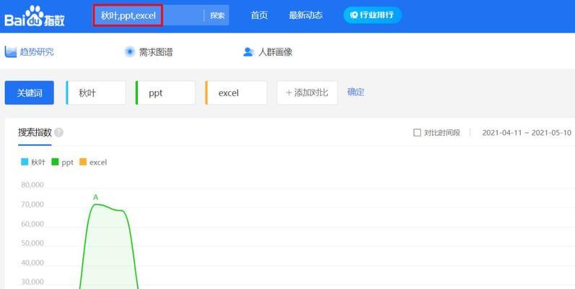The width and height of the screenshot is (575, 289).
Task: Click the 40,000 axis label
Action: (33, 262)
